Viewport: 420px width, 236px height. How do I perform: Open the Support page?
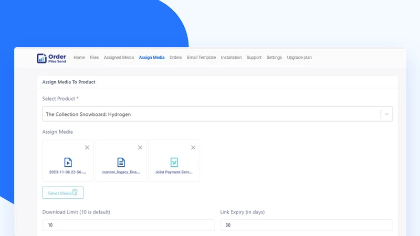click(x=254, y=58)
